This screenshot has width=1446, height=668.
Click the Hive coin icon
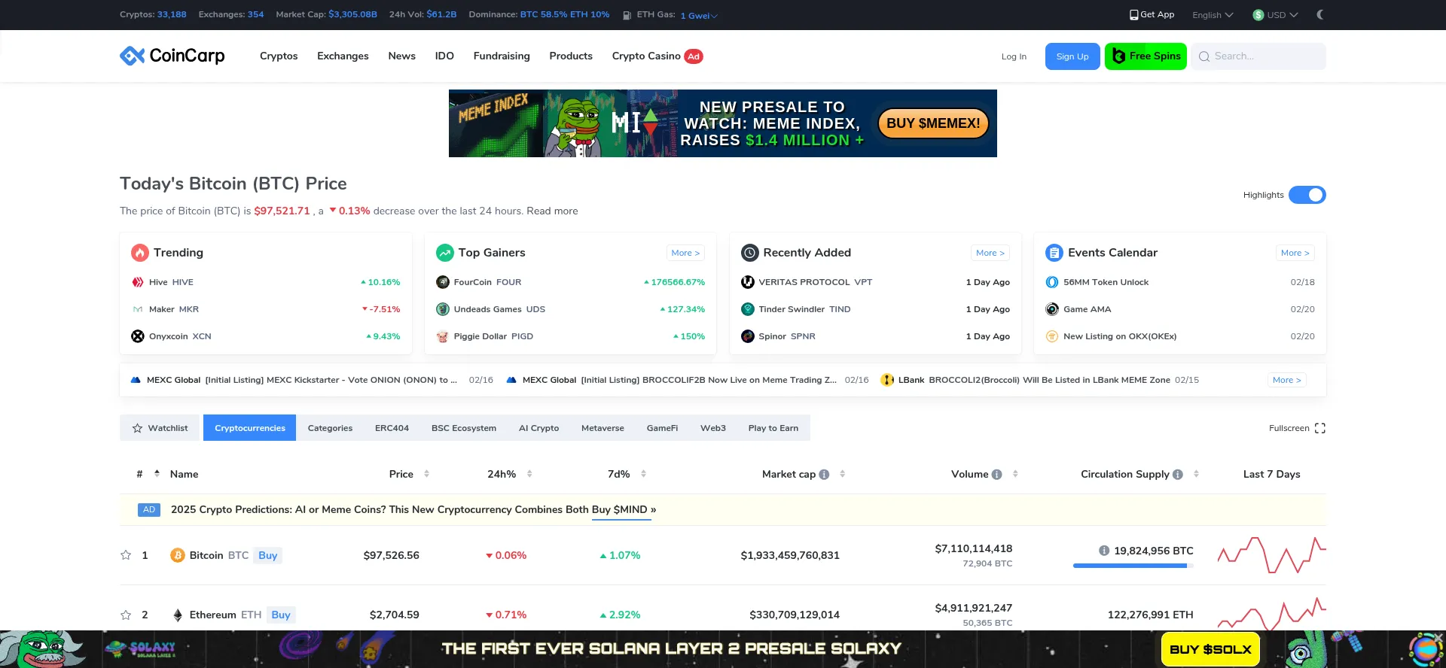pyautogui.click(x=138, y=282)
